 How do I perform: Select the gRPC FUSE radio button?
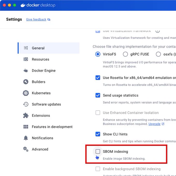tap(125, 54)
